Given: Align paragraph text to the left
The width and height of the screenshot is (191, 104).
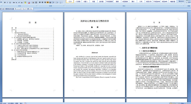Looking at the screenshot, I should pos(40,3).
